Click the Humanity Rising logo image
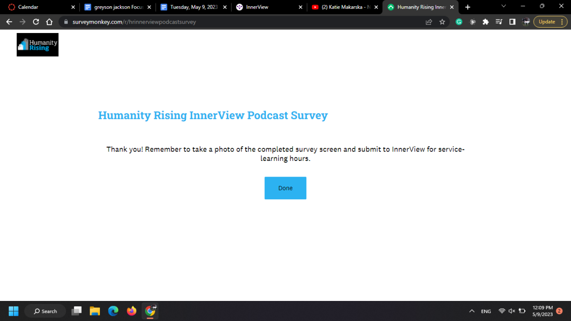Viewport: 571px width, 321px height. (37, 45)
